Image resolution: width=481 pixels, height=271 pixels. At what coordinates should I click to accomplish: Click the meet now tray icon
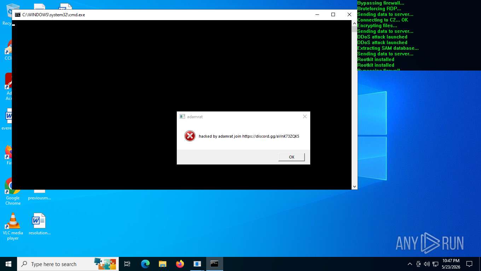point(418,264)
